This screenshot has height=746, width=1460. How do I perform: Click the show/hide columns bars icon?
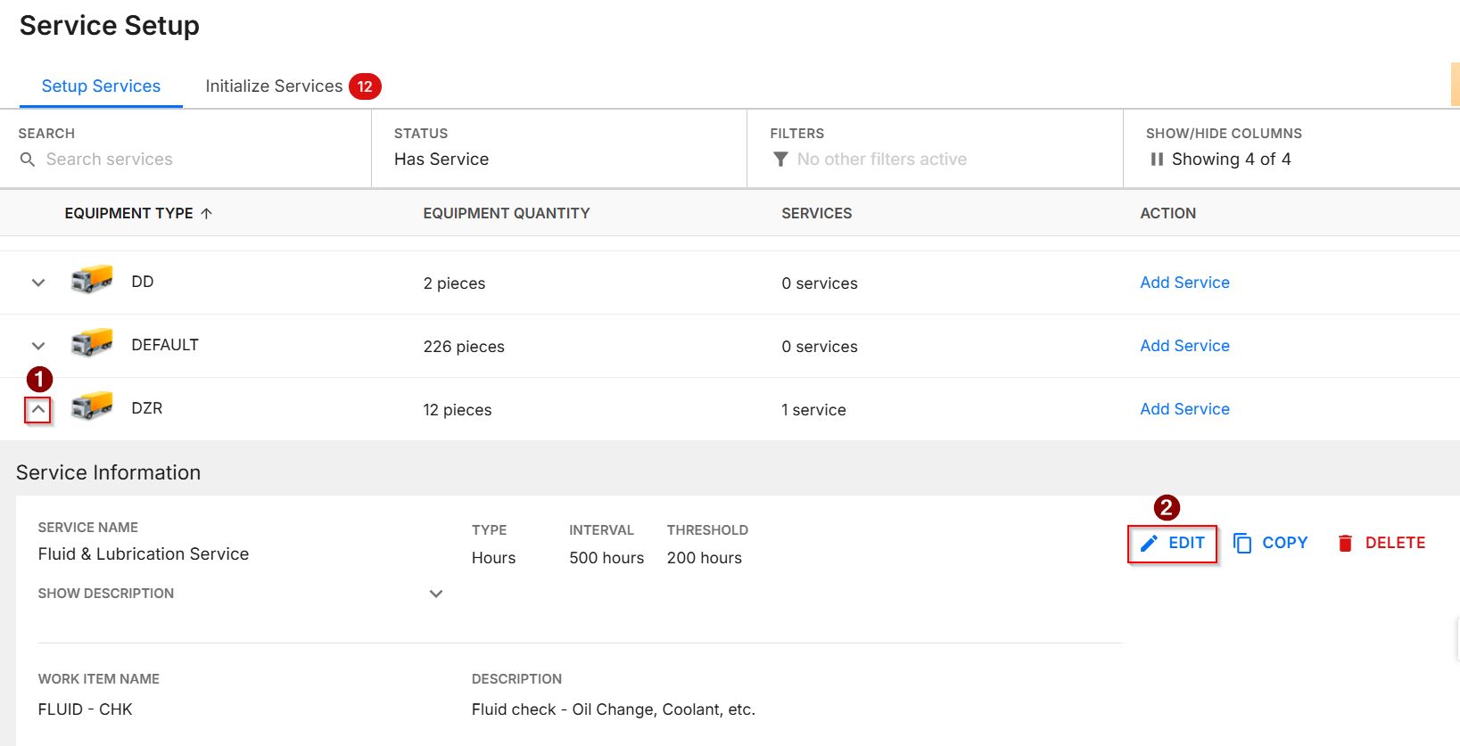(1157, 160)
